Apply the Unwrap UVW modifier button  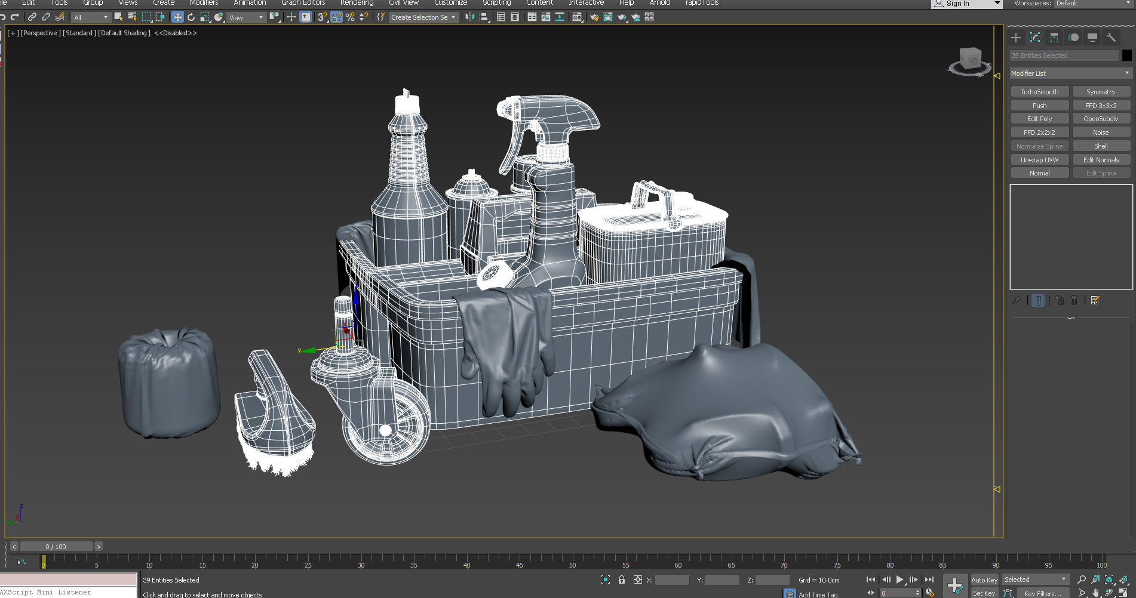point(1039,160)
